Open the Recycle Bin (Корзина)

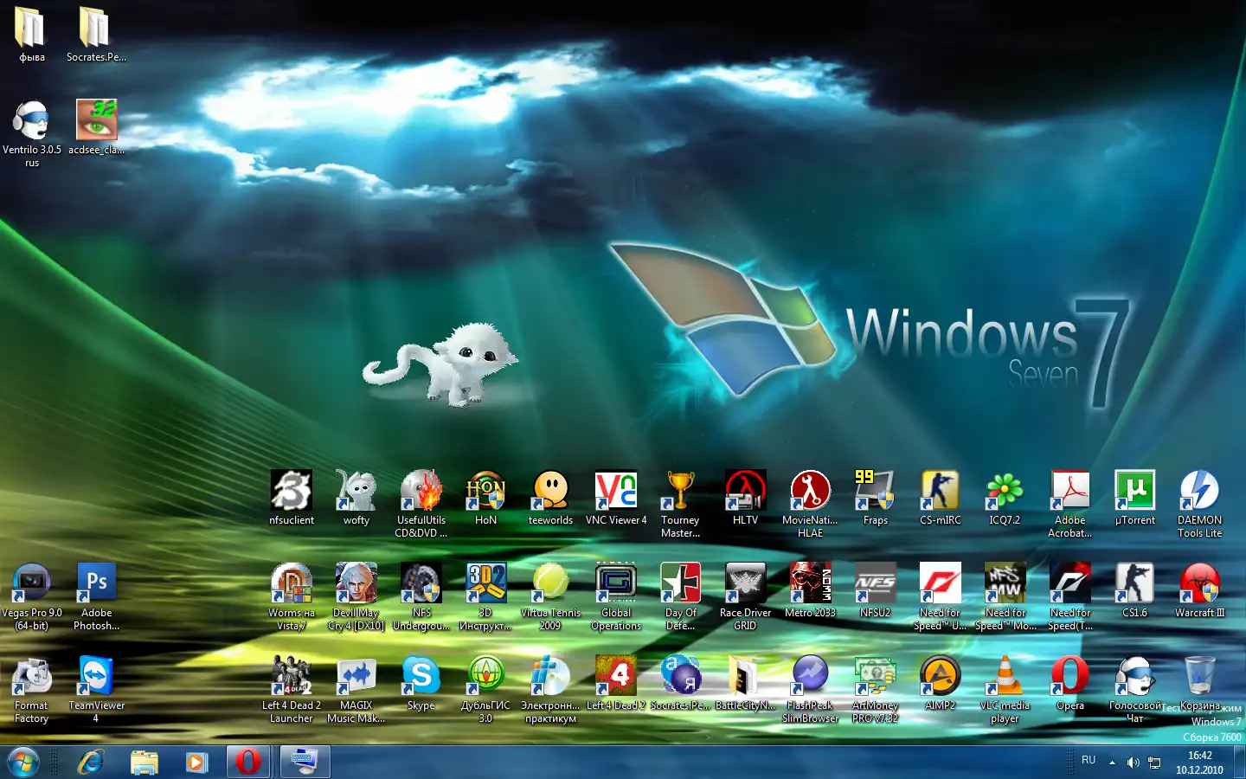point(1199,676)
